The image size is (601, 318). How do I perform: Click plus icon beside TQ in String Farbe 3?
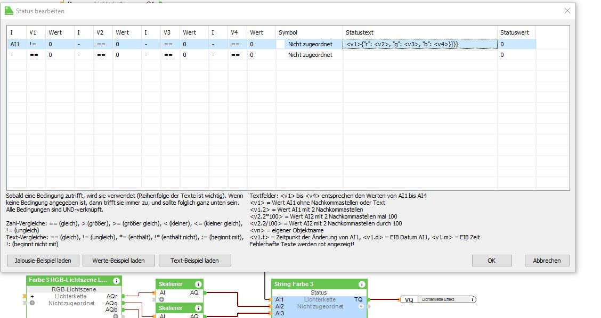(x=361, y=306)
